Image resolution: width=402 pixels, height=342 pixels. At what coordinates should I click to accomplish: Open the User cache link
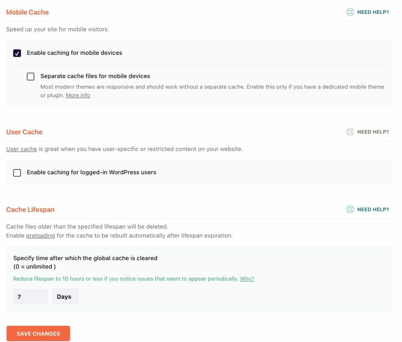click(21, 149)
